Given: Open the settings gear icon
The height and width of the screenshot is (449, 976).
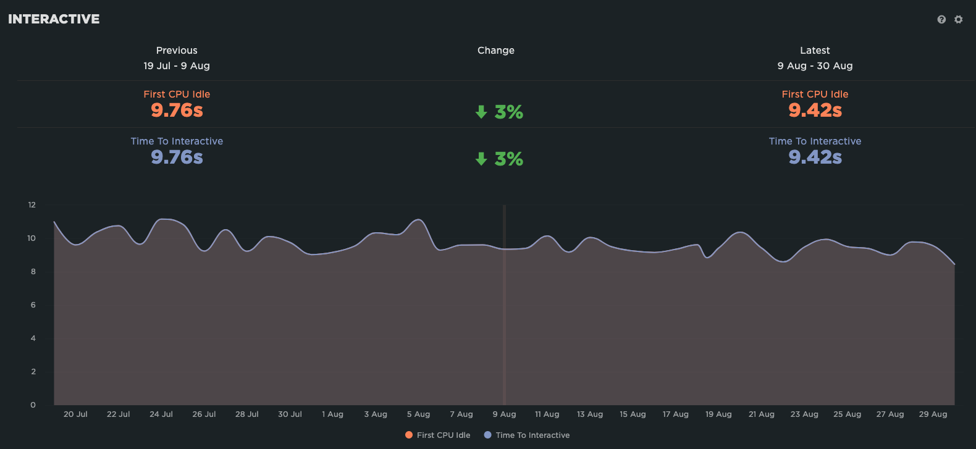Looking at the screenshot, I should coord(959,20).
